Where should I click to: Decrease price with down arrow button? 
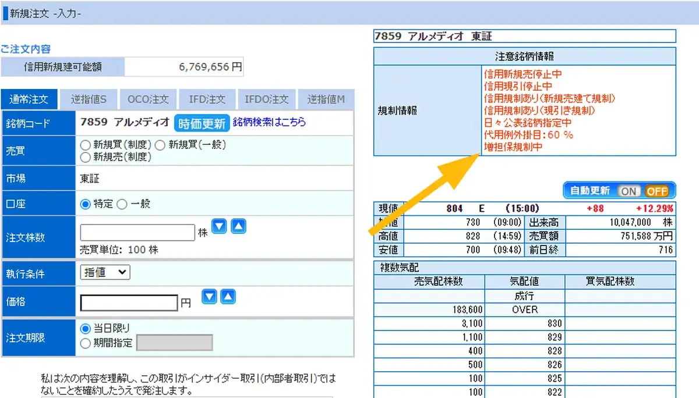point(209,297)
